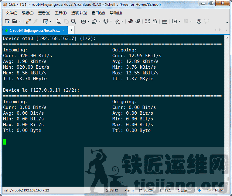The height and width of the screenshot is (196, 232).
Task: Expand the new tab group dropdown arrow
Action: 180,21
